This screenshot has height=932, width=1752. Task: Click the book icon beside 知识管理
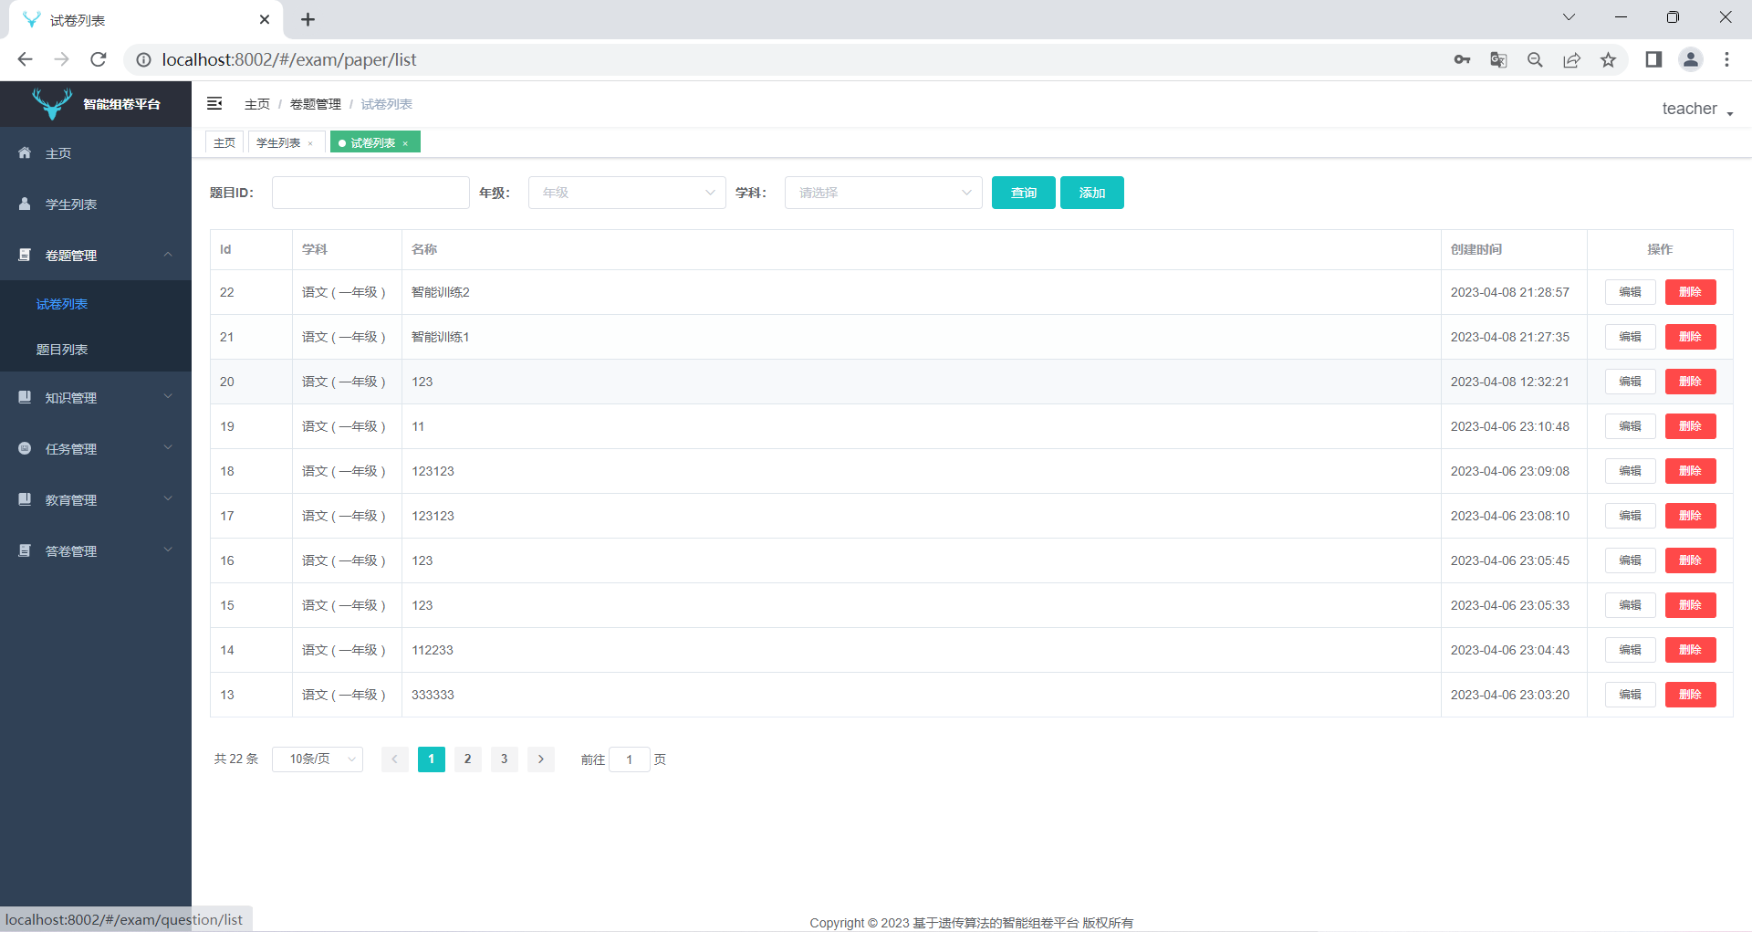pos(25,397)
